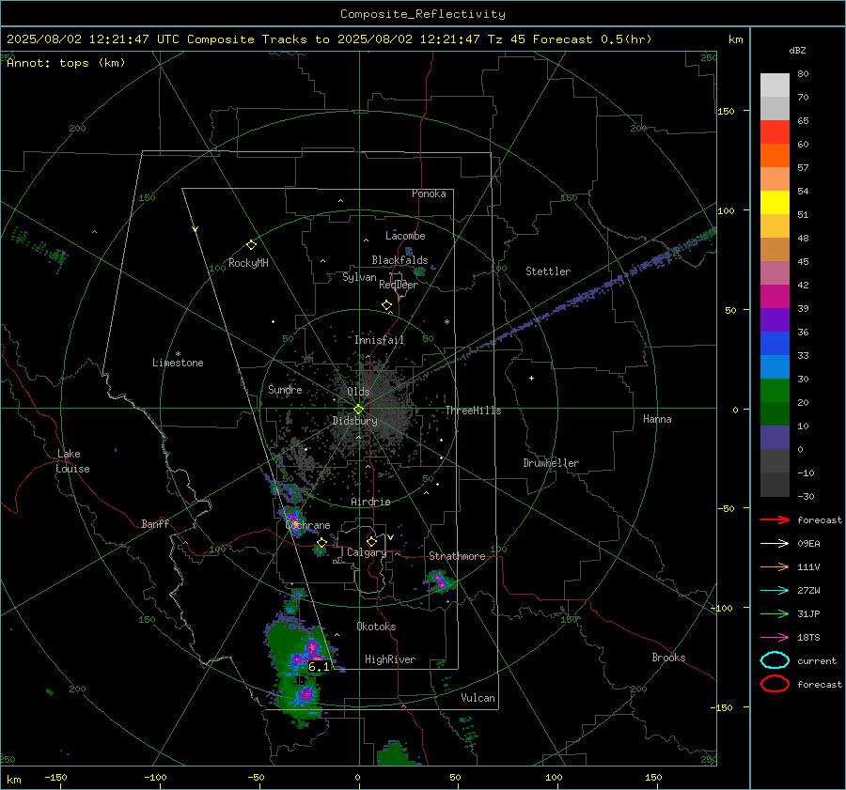The height and width of the screenshot is (790, 846).
Task: Click the ThreeHills city label
Action: [473, 410]
